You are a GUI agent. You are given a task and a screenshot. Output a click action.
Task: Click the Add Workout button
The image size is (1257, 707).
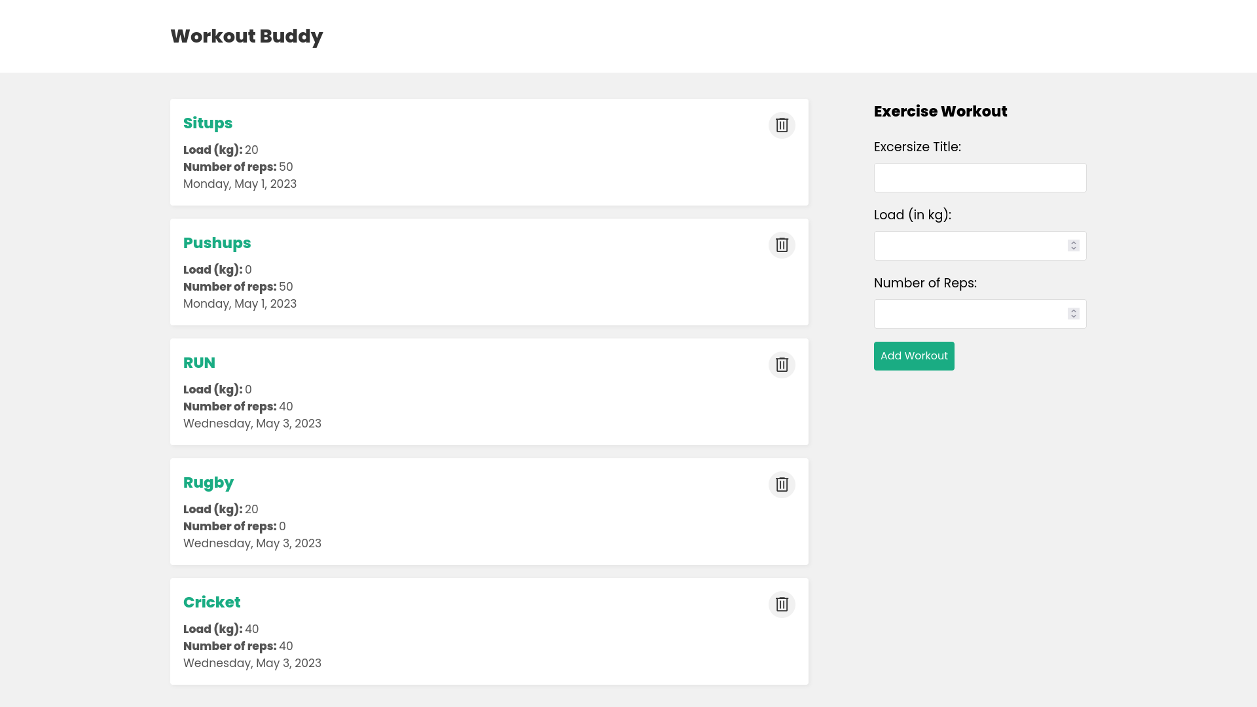click(914, 355)
